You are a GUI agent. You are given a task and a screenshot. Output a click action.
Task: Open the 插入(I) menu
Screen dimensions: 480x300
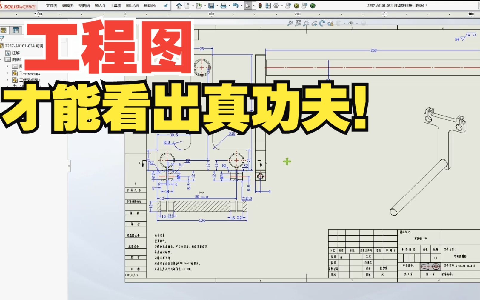(x=100, y=6)
